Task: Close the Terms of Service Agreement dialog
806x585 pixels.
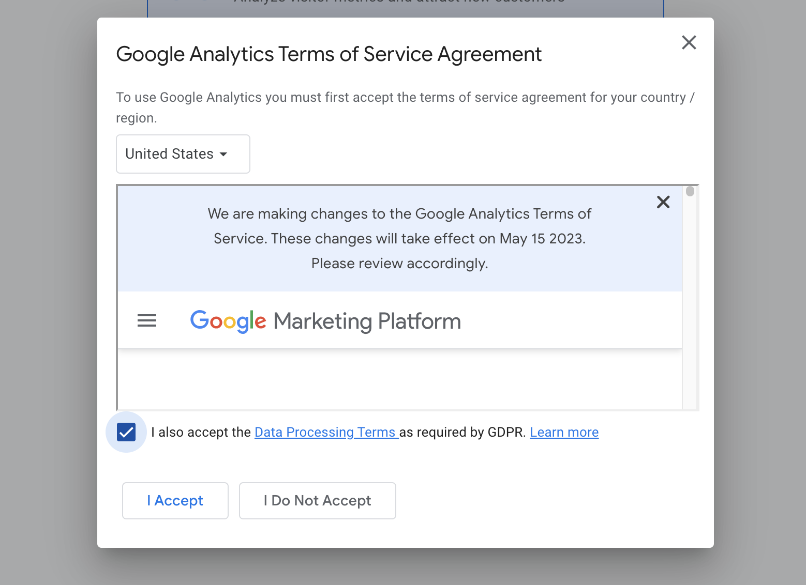Action: pos(689,42)
